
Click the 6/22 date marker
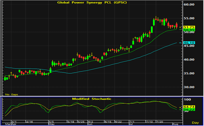[118, 122]
